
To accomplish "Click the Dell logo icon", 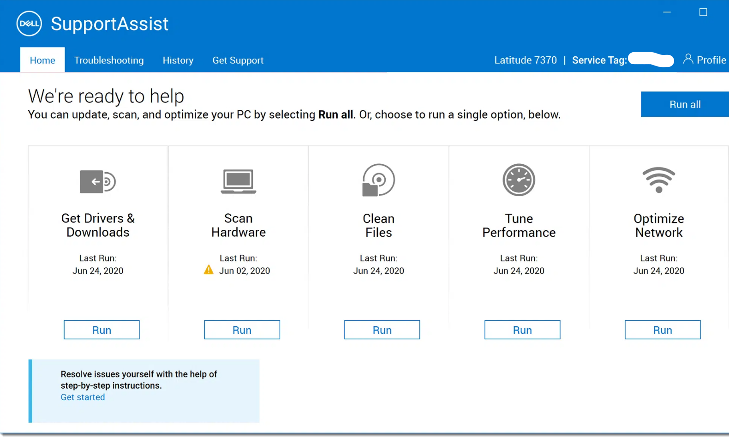I will [29, 24].
